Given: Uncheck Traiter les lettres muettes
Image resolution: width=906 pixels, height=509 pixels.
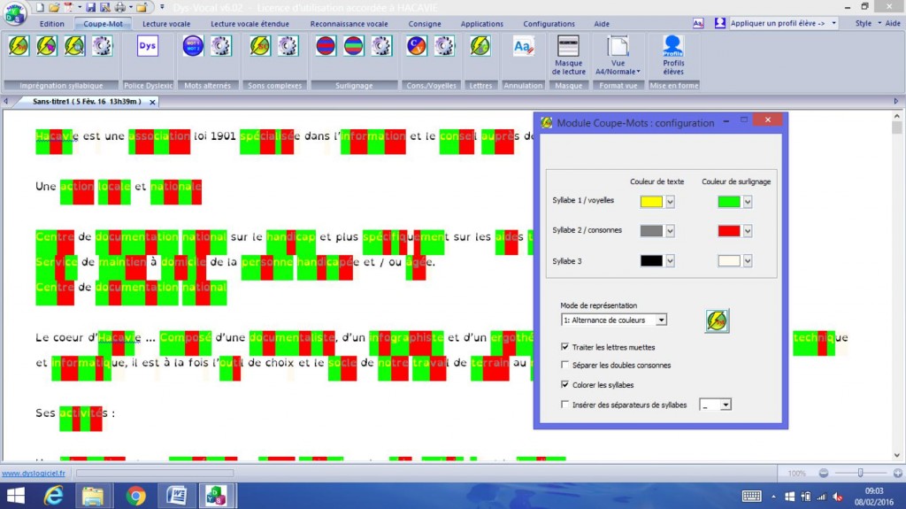Looking at the screenshot, I should click(x=565, y=347).
